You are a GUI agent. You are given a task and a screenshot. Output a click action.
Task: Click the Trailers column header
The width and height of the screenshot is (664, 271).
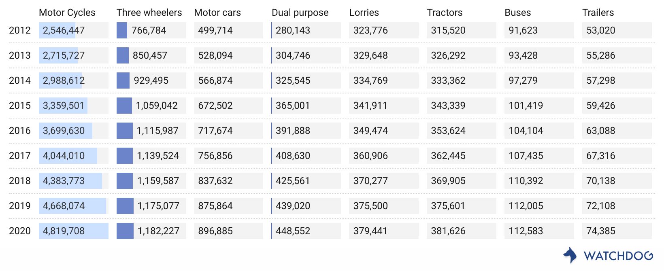pyautogui.click(x=598, y=13)
